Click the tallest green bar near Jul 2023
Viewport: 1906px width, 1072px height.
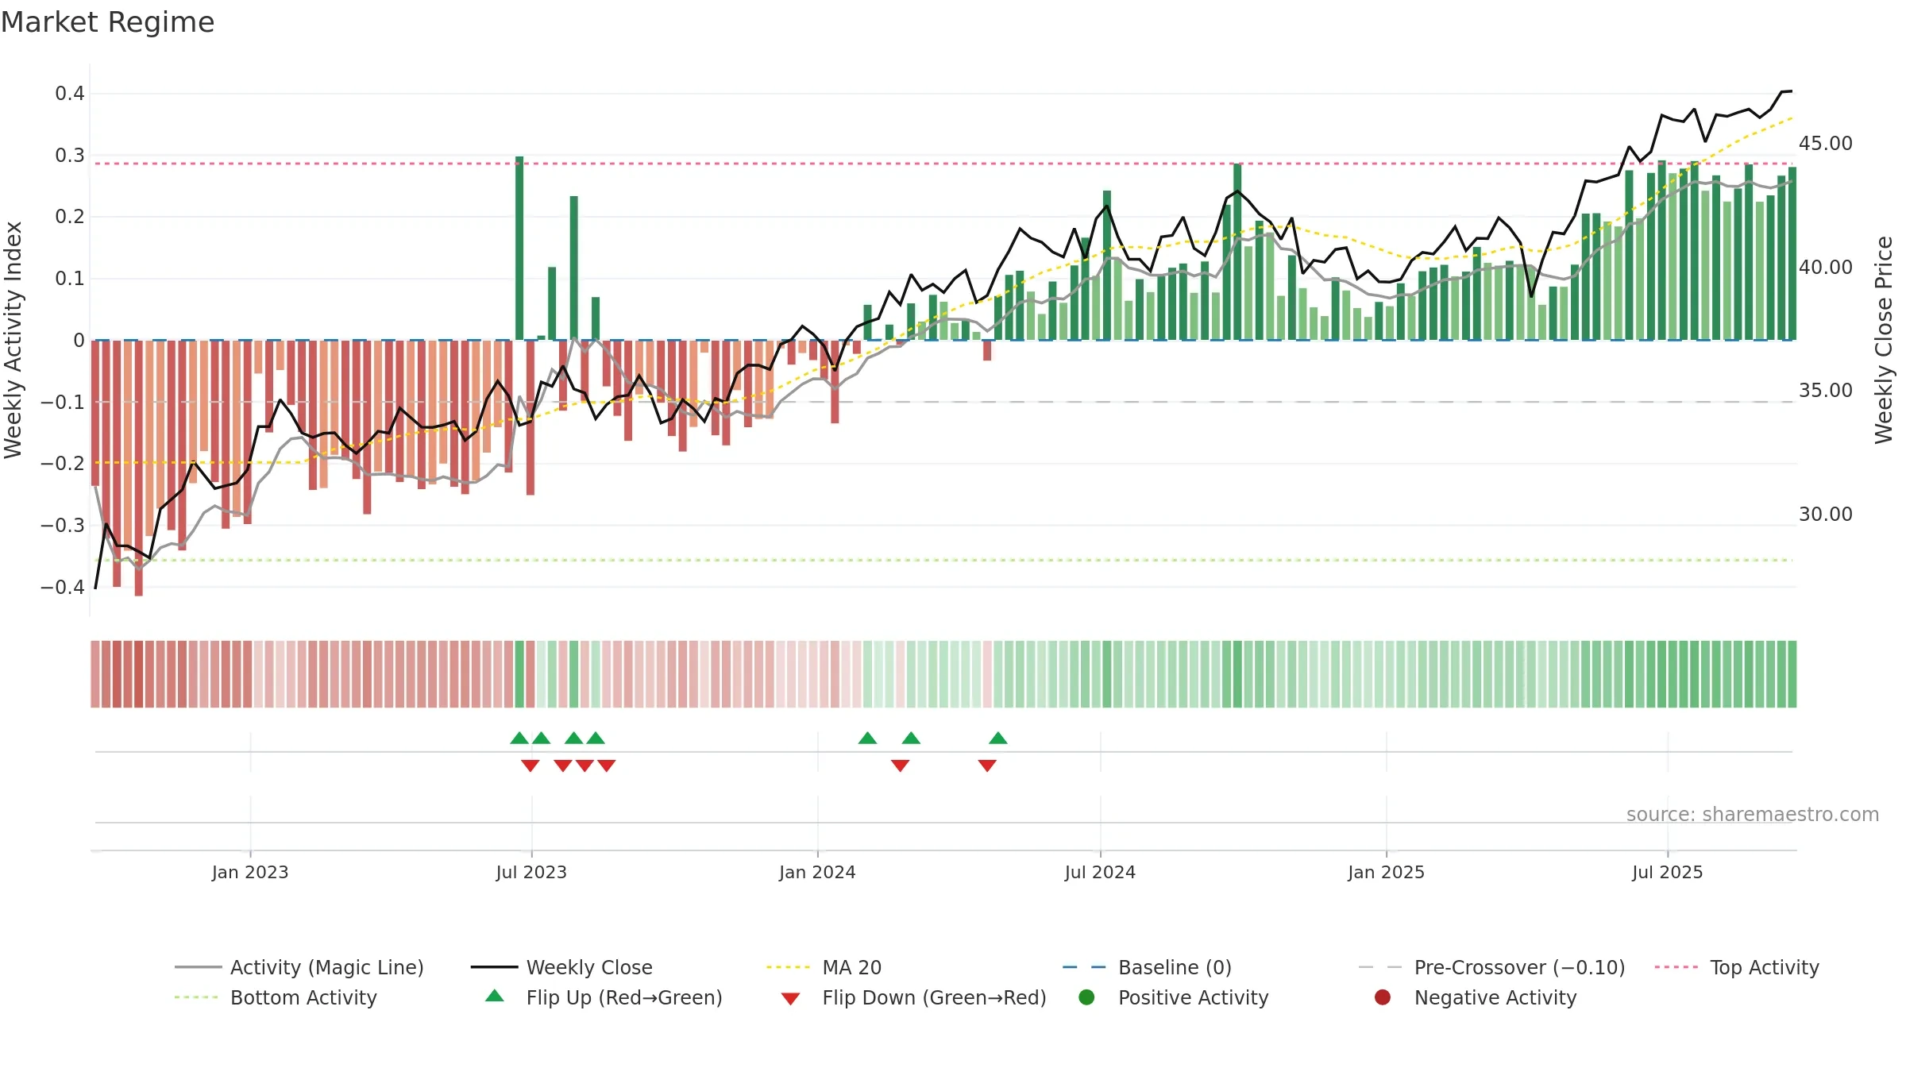click(519, 248)
